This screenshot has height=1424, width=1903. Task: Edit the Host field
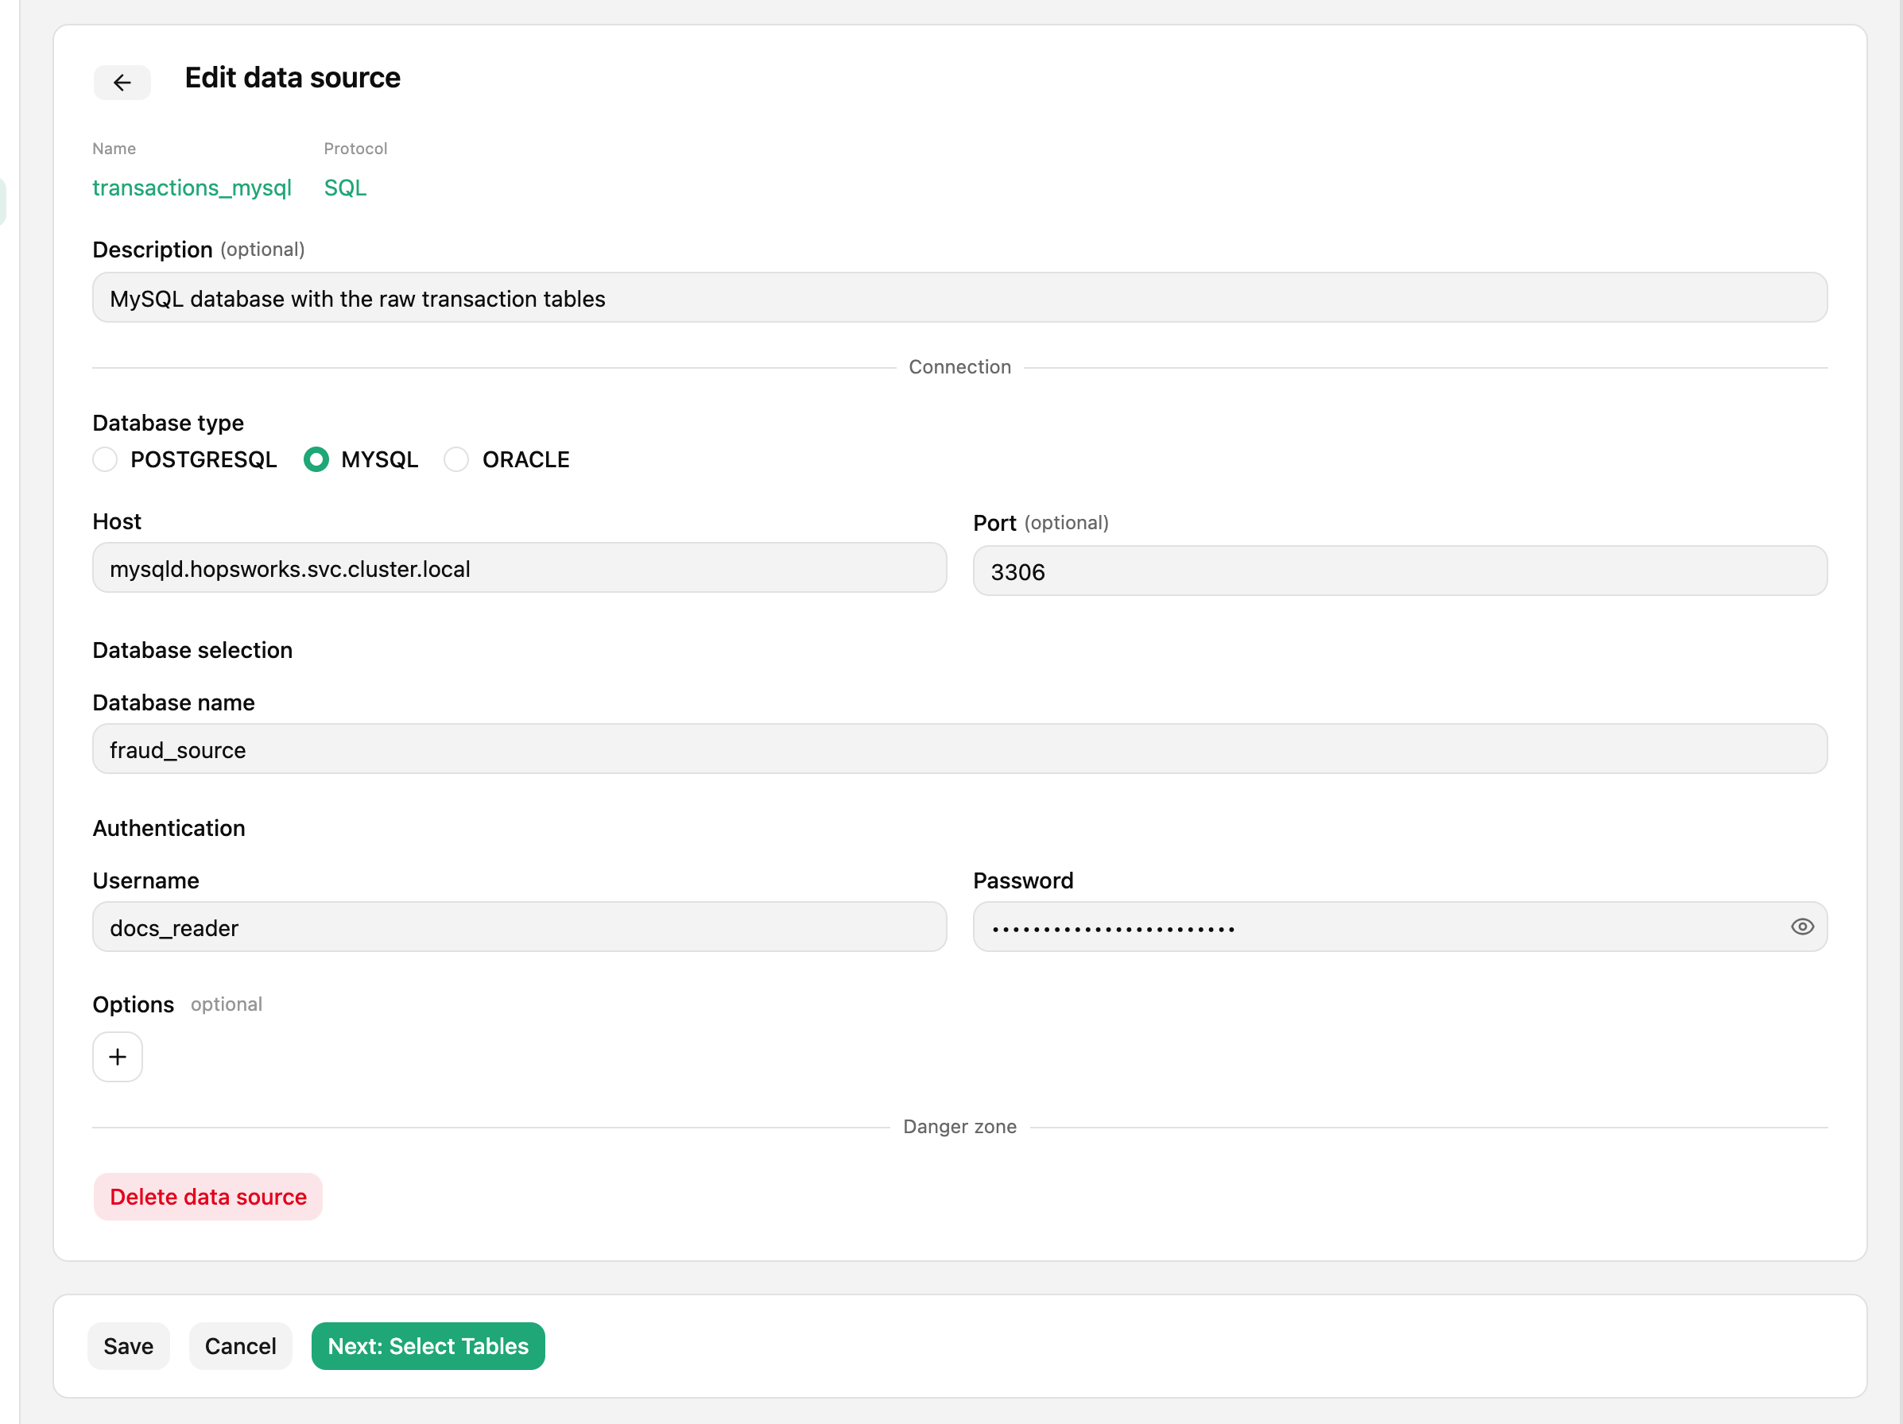pyautogui.click(x=520, y=567)
